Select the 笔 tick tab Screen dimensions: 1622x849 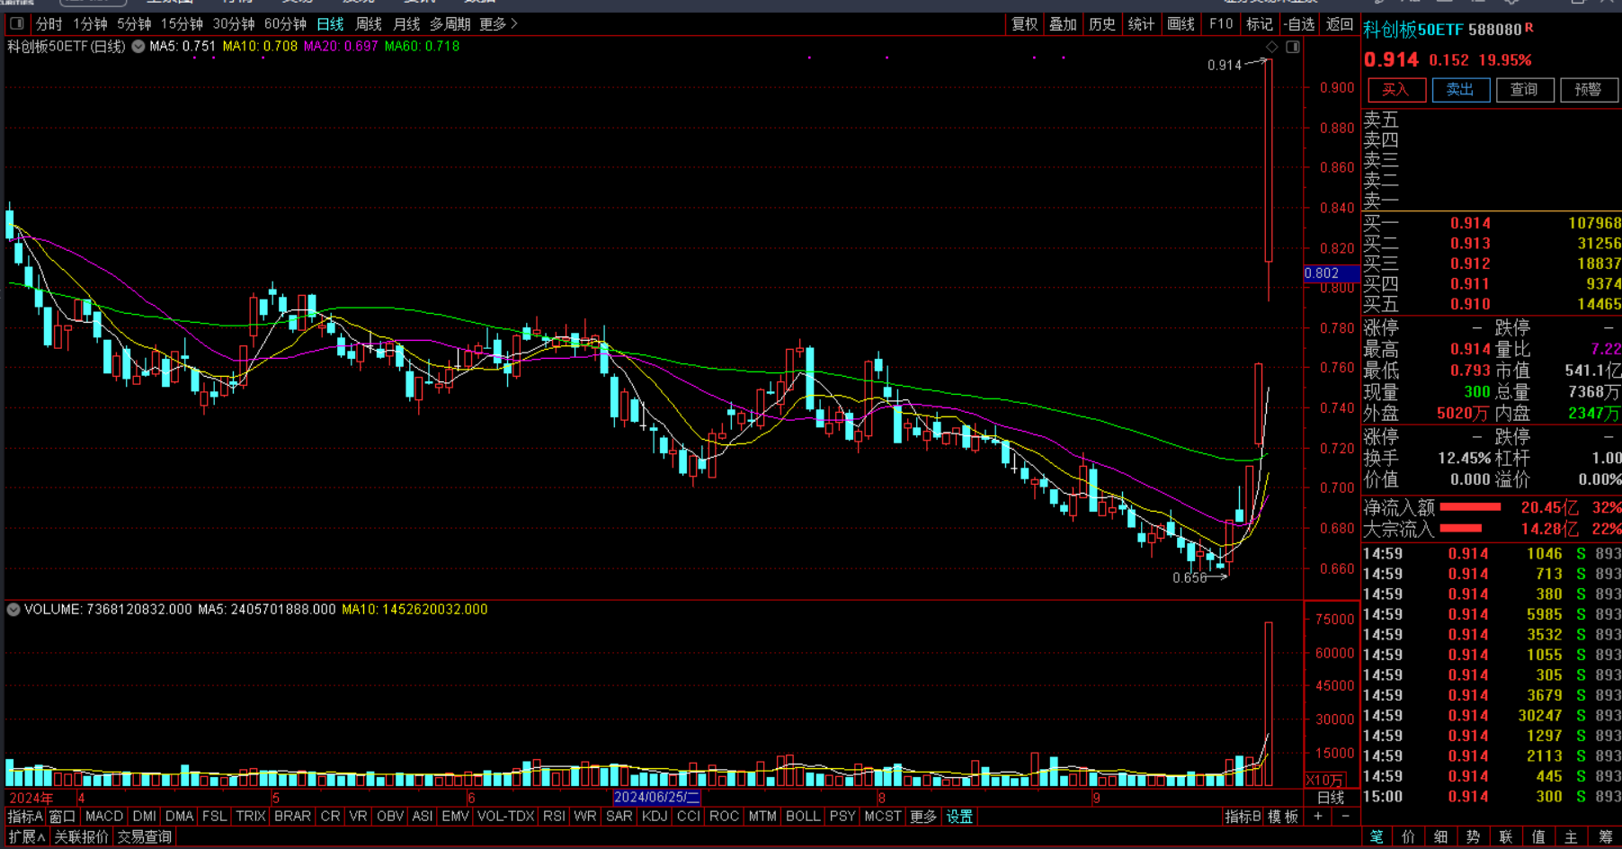click(1377, 837)
